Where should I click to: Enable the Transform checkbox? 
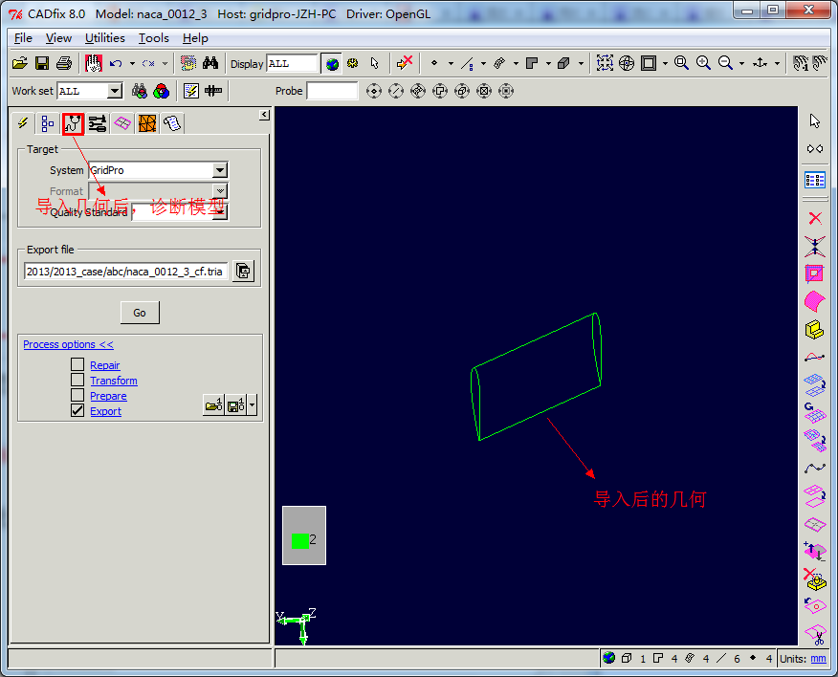[x=77, y=381]
